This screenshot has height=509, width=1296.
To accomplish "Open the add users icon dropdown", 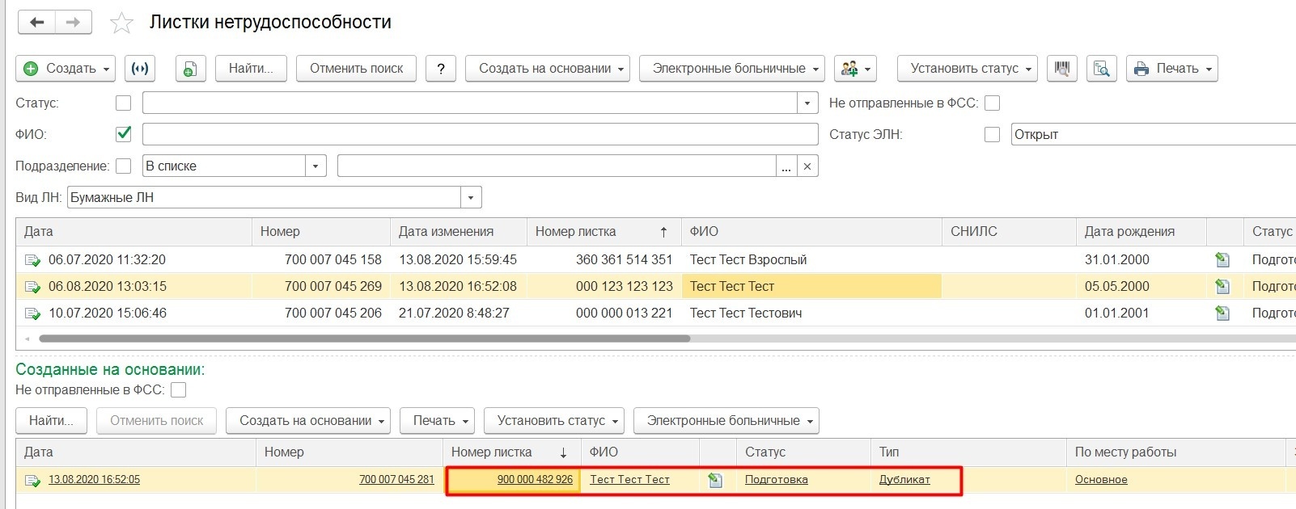I will (x=856, y=69).
